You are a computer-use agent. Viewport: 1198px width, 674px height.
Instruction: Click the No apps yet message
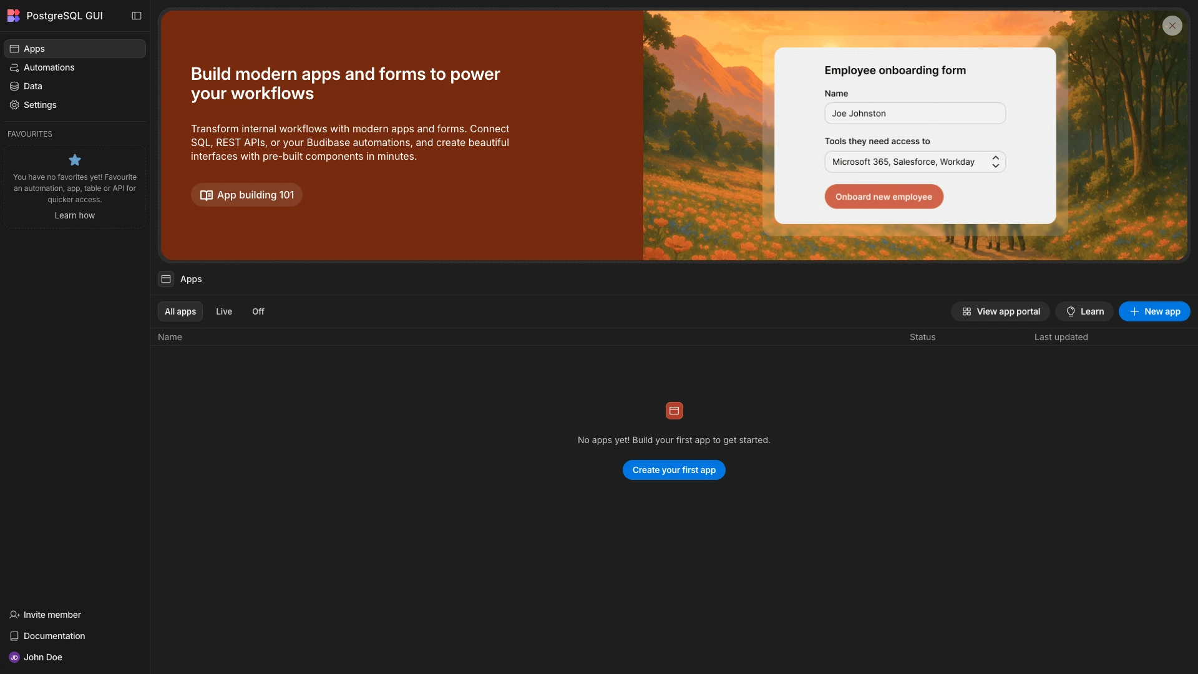674,440
